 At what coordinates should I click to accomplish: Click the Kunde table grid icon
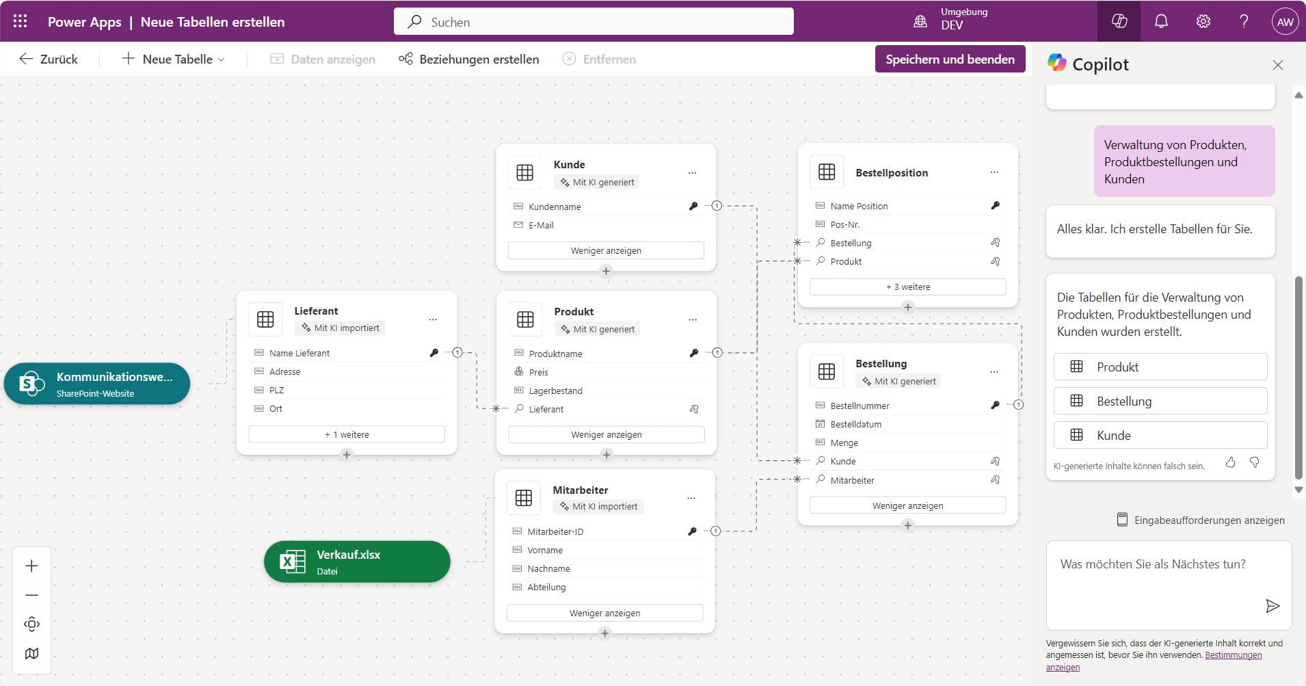pos(524,172)
